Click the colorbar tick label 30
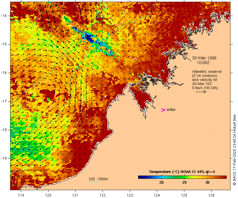 click(207, 183)
